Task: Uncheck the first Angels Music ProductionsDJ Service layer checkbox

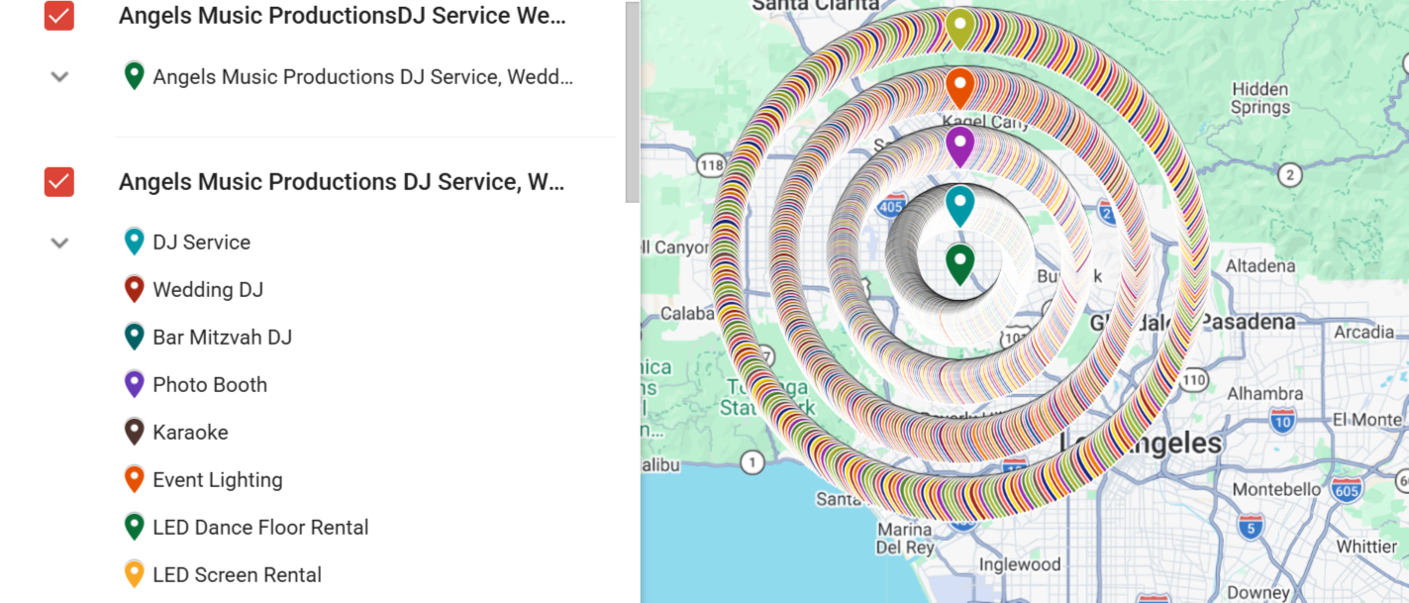Action: (59, 16)
